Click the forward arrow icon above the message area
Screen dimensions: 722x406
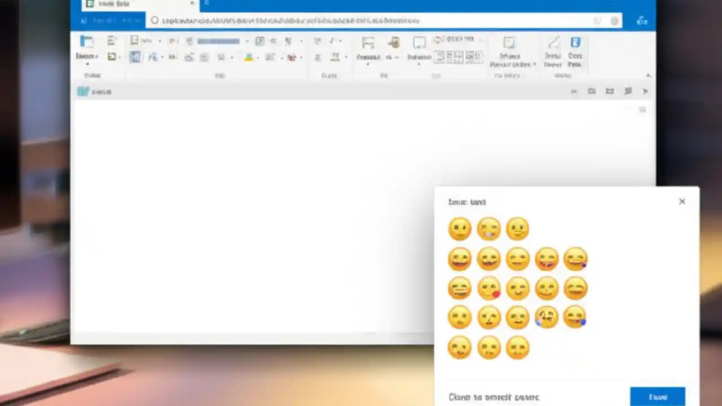click(645, 91)
